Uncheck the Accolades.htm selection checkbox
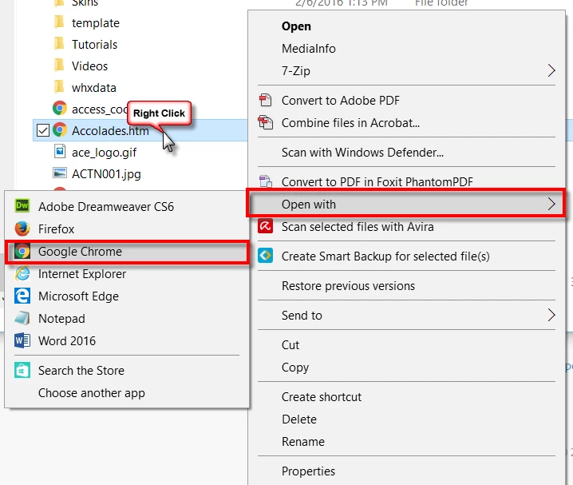Image resolution: width=573 pixels, height=485 pixels. tap(43, 130)
